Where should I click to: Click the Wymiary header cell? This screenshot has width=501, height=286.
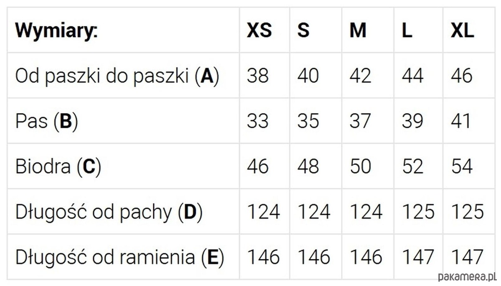tap(56, 30)
